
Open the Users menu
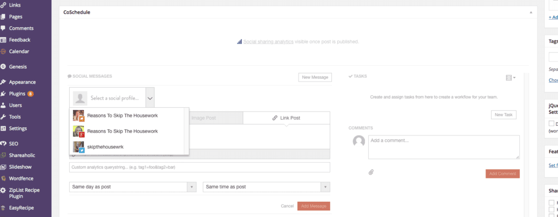point(15,105)
